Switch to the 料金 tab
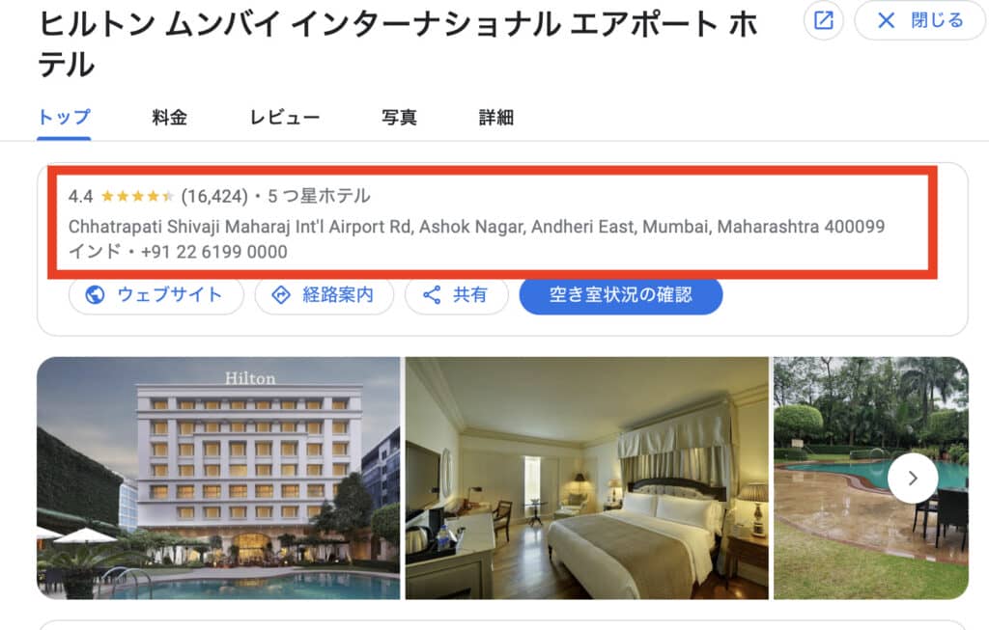The height and width of the screenshot is (630, 989). 169,117
